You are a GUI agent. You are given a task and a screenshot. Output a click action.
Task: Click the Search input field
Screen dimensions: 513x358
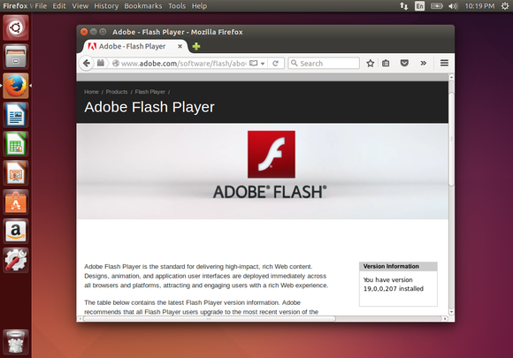(324, 63)
